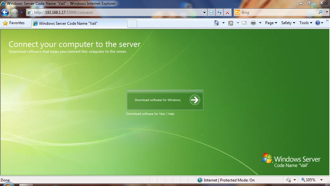The height and width of the screenshot is (186, 330).
Task: Go to the Home page icon
Action: point(216,23)
